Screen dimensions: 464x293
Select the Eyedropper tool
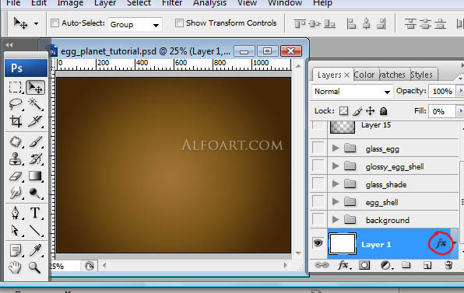36,250
